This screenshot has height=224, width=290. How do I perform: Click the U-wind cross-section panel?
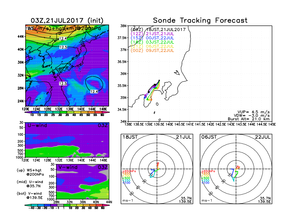67,140
